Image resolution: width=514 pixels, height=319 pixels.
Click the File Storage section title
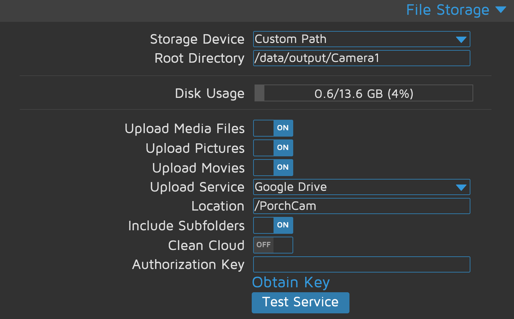[x=447, y=10]
